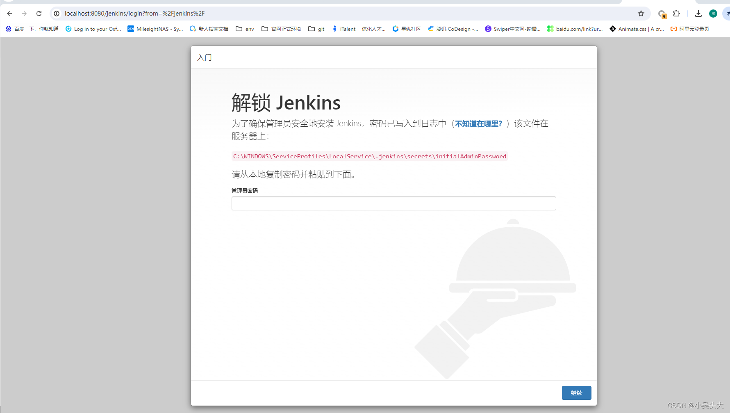Viewport: 730px width, 413px height.
Task: Open the 星纵社区 bookmark
Action: (x=407, y=29)
